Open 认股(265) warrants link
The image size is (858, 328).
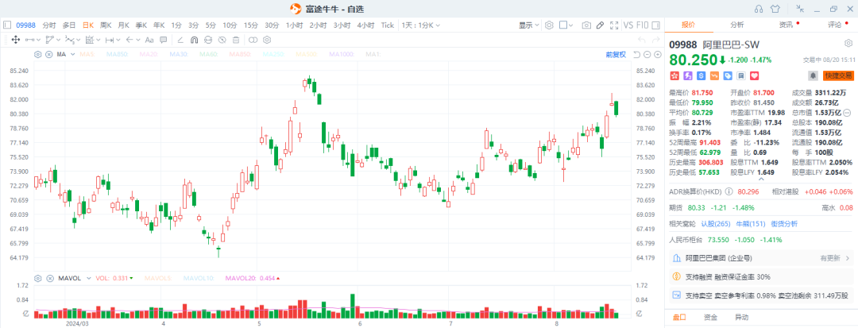tap(716, 224)
